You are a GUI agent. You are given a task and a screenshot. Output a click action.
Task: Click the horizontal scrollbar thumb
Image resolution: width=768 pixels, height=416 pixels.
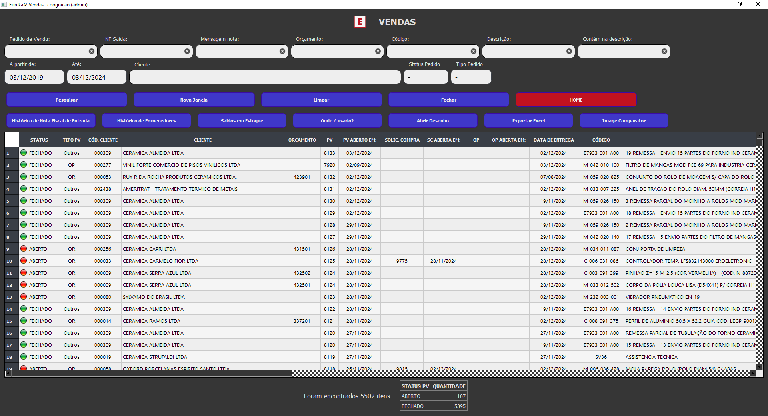[x=152, y=374]
